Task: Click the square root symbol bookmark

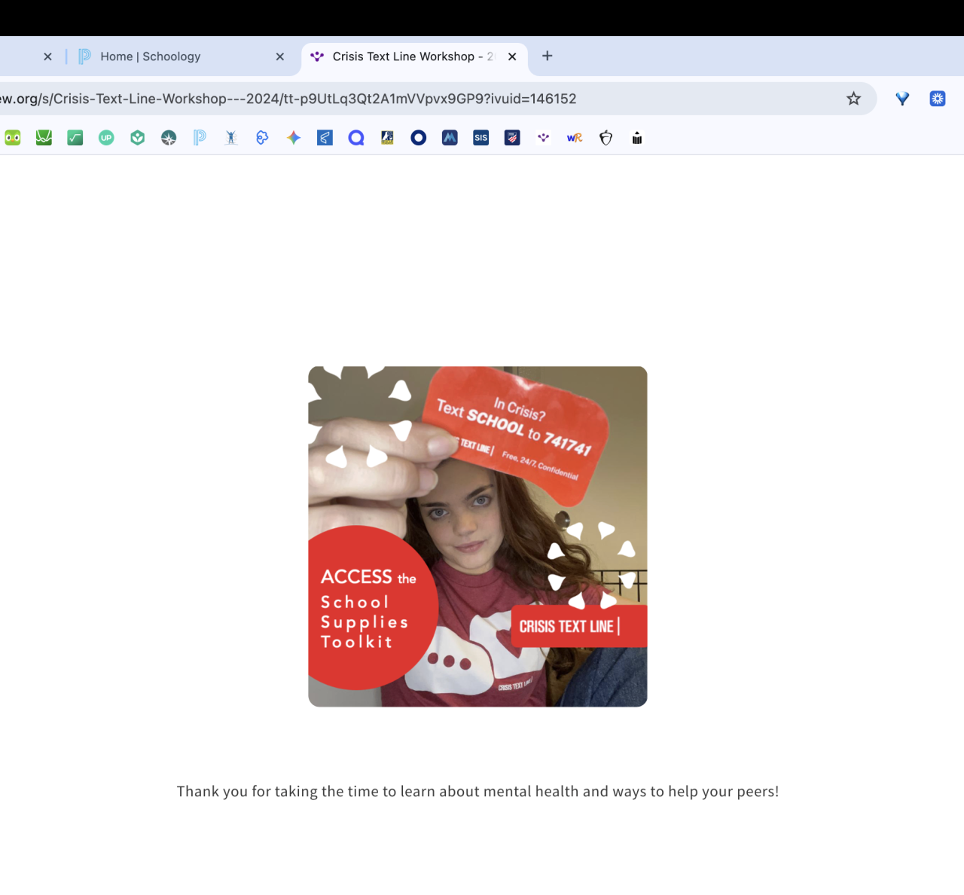Action: pos(75,138)
